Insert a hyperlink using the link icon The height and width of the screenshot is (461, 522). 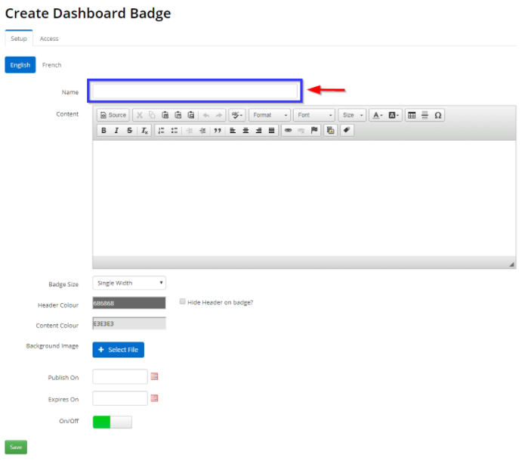288,131
